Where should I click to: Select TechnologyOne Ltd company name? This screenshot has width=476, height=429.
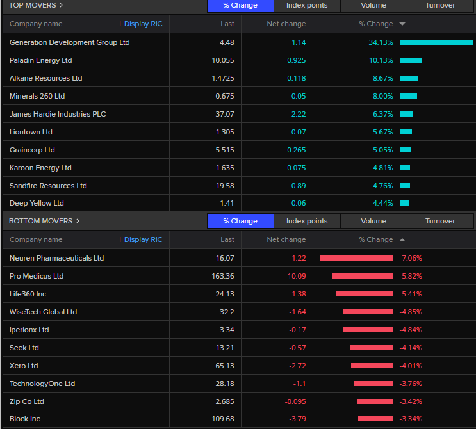pyautogui.click(x=42, y=384)
